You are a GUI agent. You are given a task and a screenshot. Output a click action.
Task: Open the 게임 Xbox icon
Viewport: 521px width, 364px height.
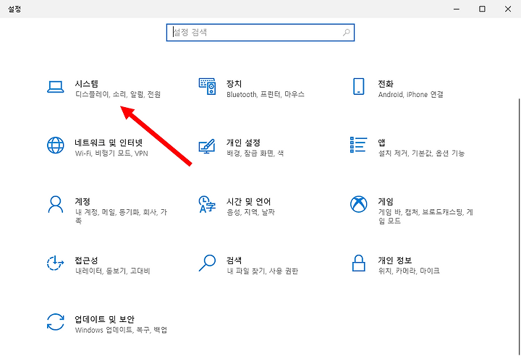pos(358,204)
